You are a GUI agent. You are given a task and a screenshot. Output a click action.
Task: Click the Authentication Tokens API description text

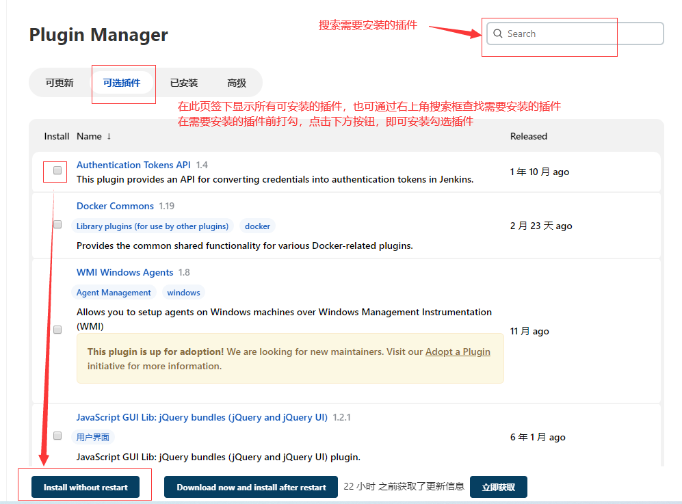pyautogui.click(x=275, y=180)
